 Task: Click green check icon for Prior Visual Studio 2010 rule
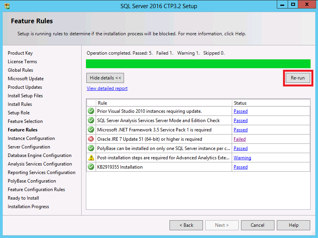(x=91, y=111)
